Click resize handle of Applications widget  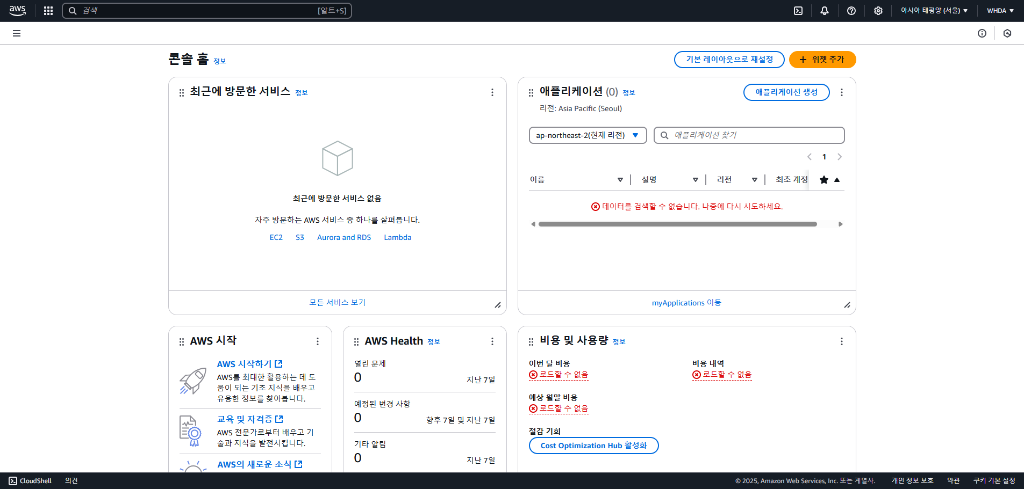pos(847,305)
